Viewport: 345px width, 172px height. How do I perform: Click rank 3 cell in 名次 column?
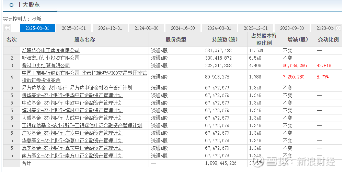pyautogui.click(x=12, y=65)
